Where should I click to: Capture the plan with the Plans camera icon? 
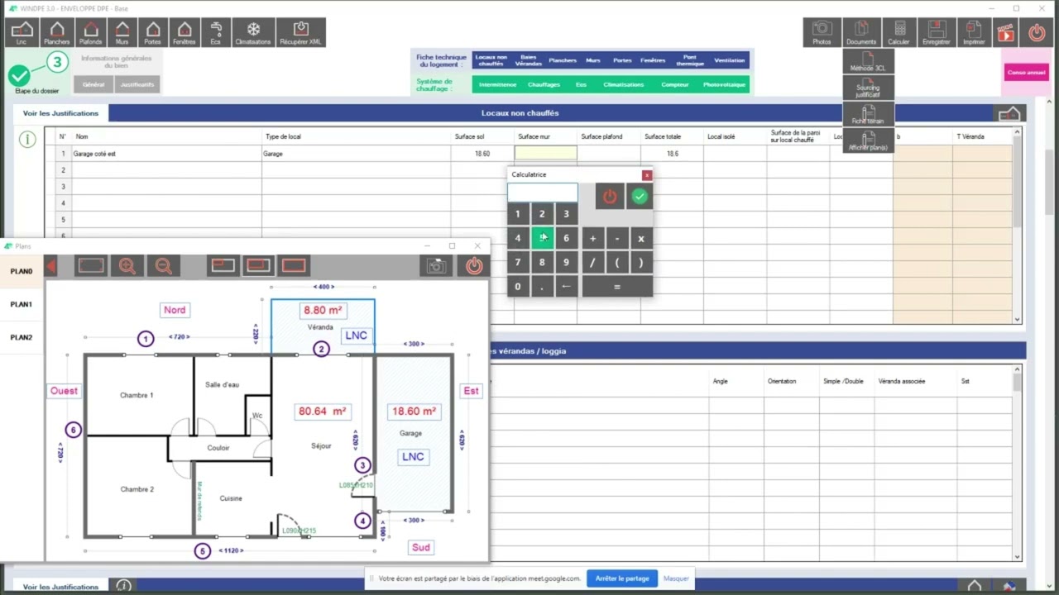point(436,266)
